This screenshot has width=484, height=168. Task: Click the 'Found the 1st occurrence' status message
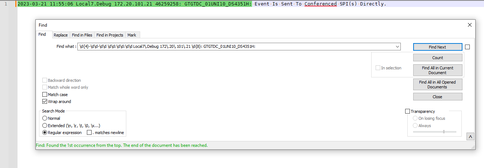coord(122,145)
